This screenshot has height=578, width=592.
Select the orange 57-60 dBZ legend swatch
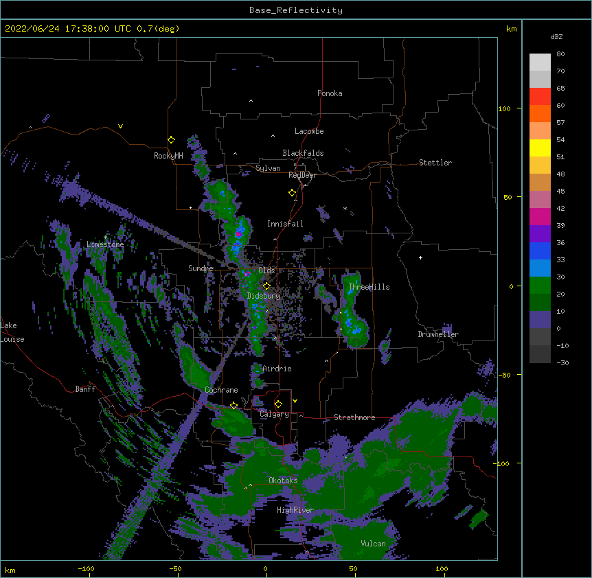(540, 114)
